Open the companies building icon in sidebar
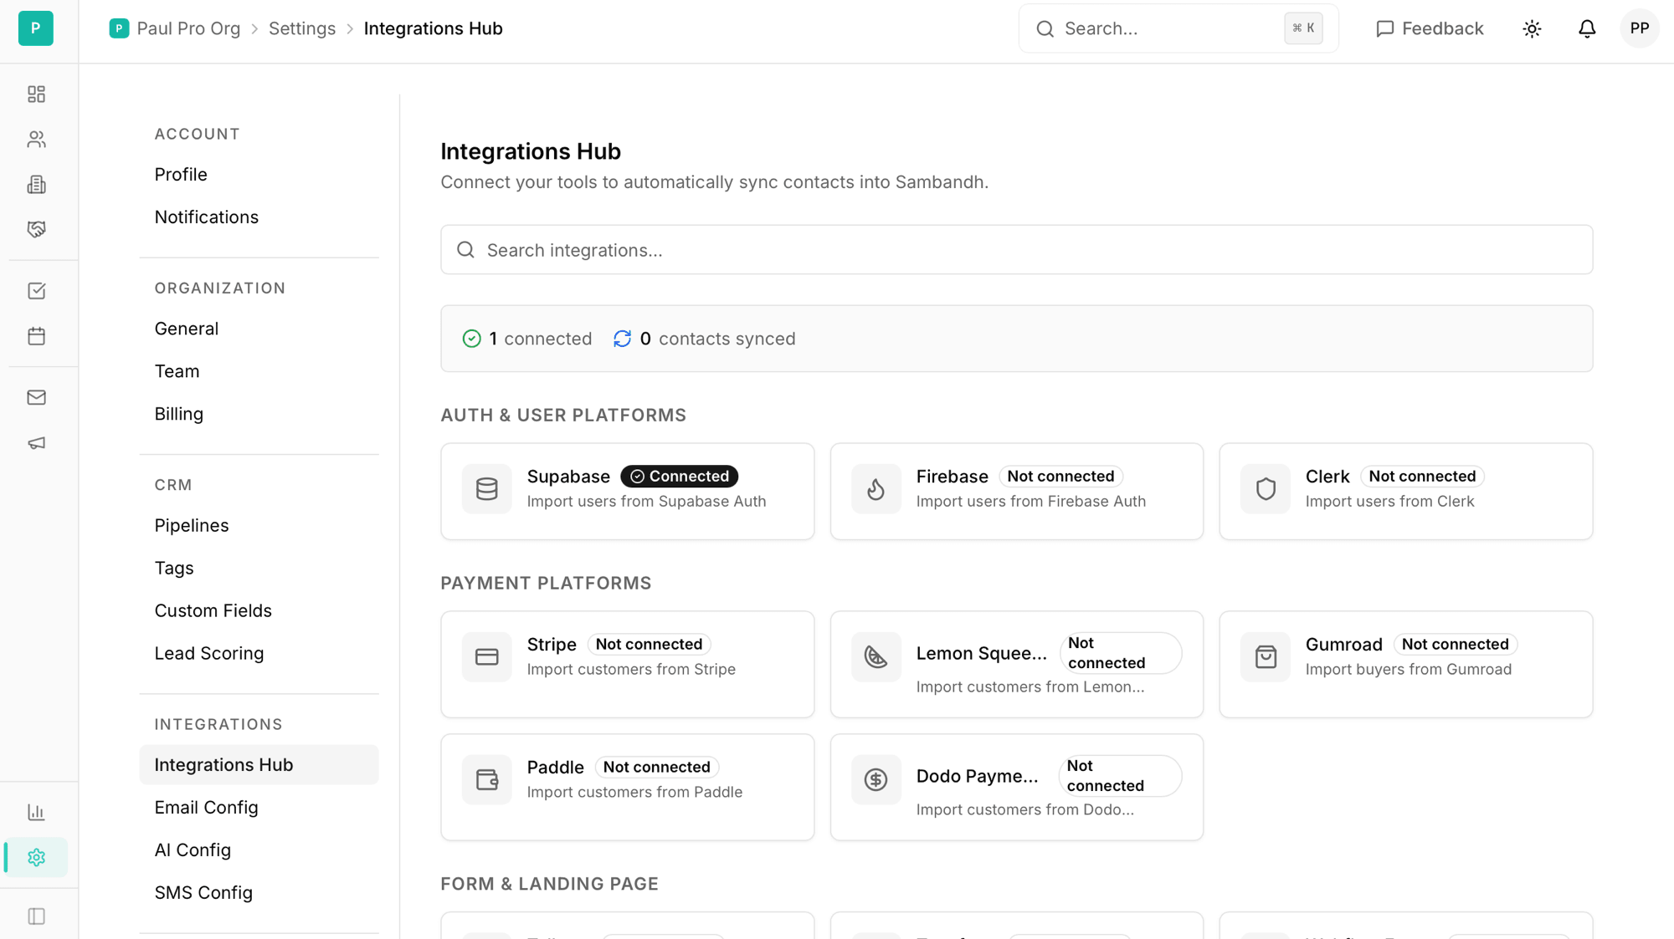1674x939 pixels. pos(36,184)
